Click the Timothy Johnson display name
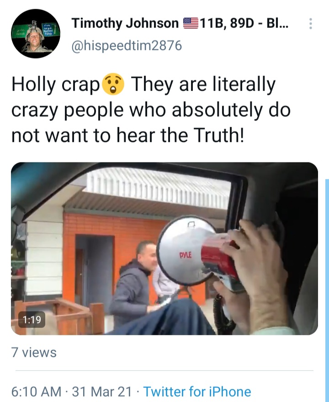 coord(125,23)
